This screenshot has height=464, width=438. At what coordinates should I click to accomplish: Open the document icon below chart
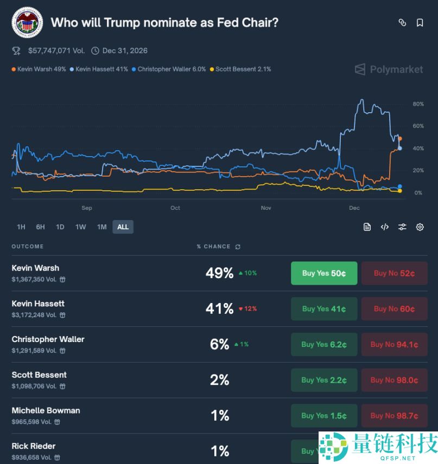pyautogui.click(x=367, y=227)
